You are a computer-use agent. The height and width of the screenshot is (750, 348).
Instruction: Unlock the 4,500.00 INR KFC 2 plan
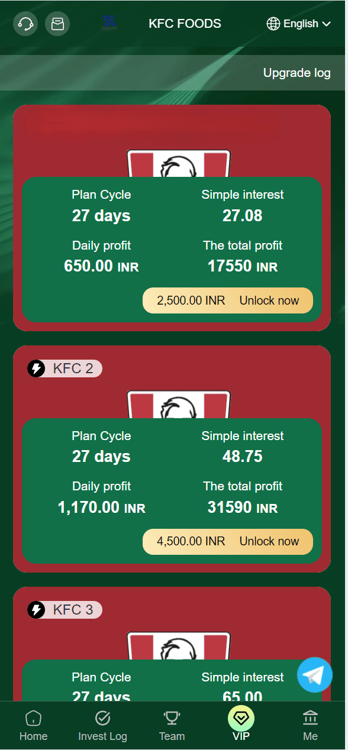(228, 541)
